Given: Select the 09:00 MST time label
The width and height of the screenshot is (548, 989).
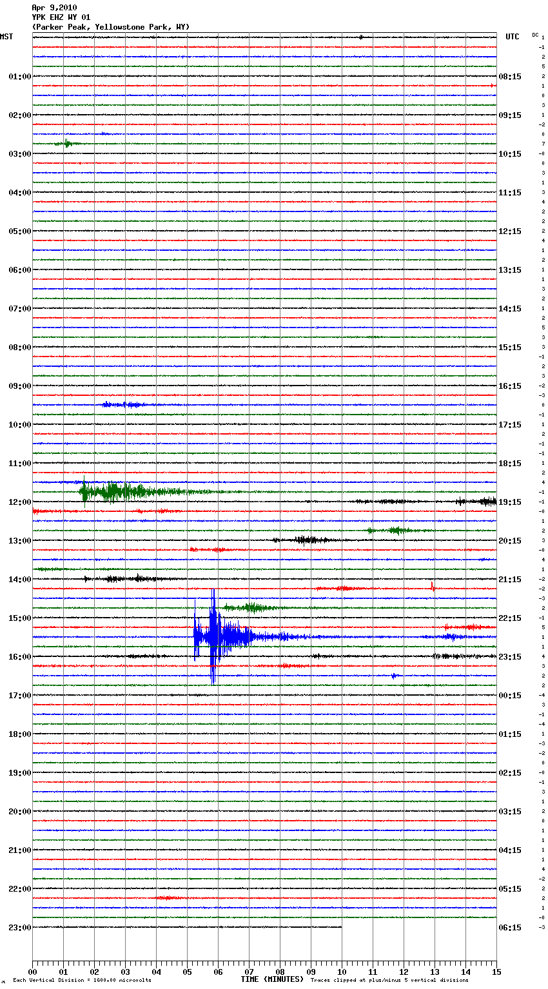Looking at the screenshot, I should point(20,386).
